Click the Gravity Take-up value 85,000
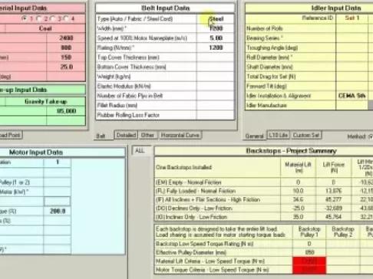Image resolution: width=373 pixels, height=279 pixels. (x=66, y=111)
